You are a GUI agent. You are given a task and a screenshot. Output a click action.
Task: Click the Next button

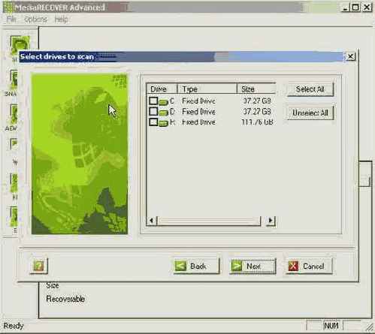253,266
